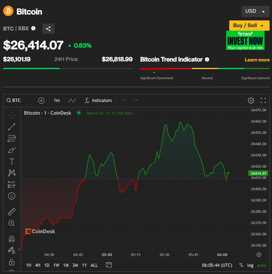Select the crosshair cursor tool
Image resolution: width=272 pixels, height=274 pixels.
coord(12,115)
